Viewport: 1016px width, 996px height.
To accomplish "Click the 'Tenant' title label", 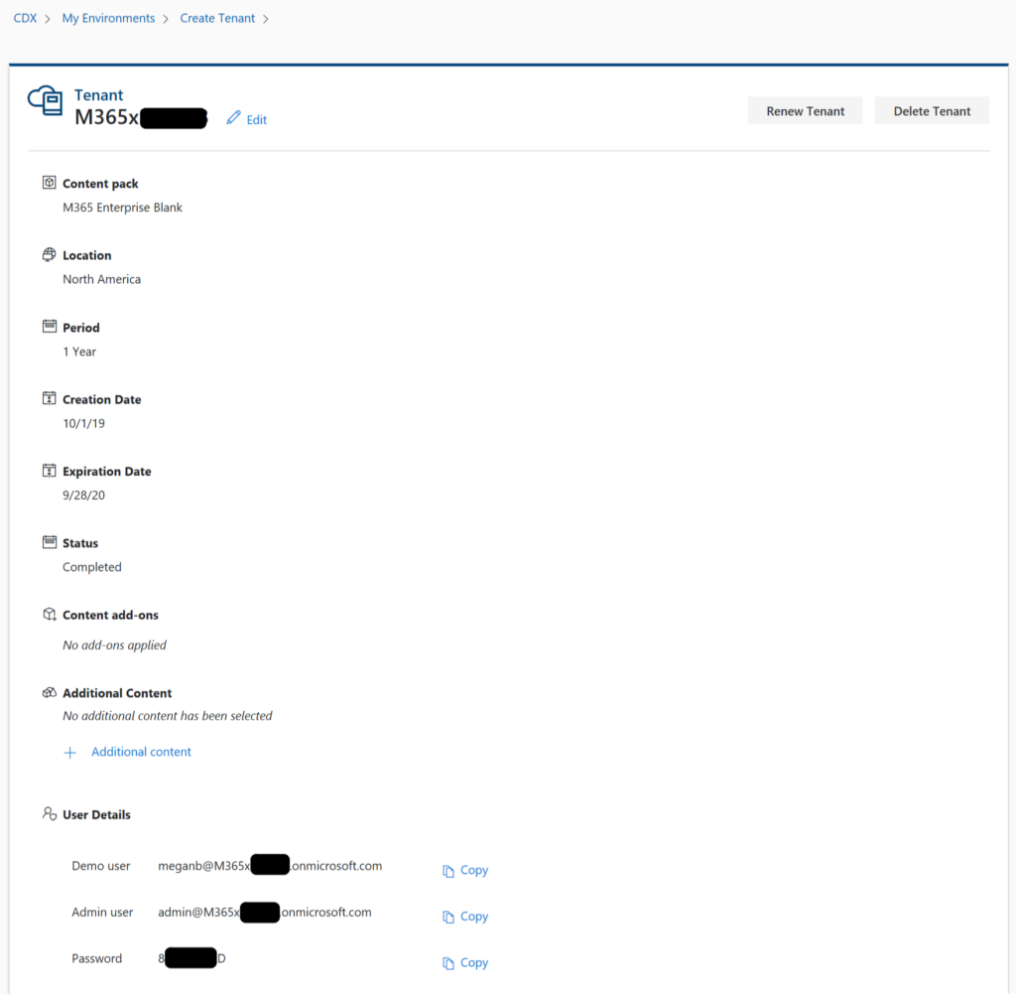I will pos(98,95).
